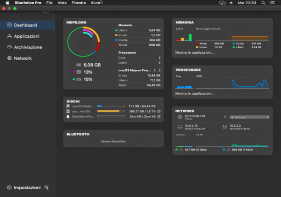The image size is (281, 197).
Task: Click Mostra le applicazioni in Memoria panel
Action: click(x=195, y=52)
